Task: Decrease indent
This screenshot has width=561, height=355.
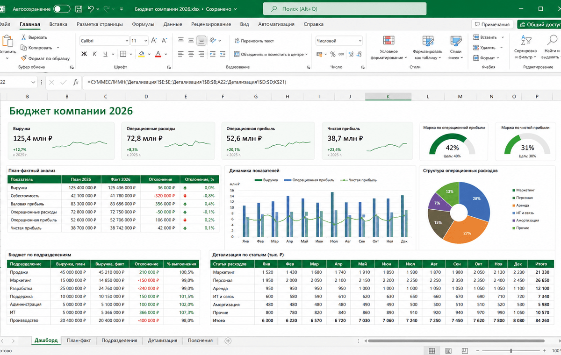Action: pyautogui.click(x=213, y=54)
